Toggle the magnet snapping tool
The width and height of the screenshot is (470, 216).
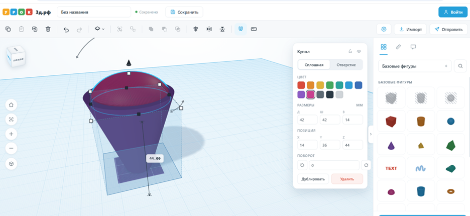[x=241, y=29]
